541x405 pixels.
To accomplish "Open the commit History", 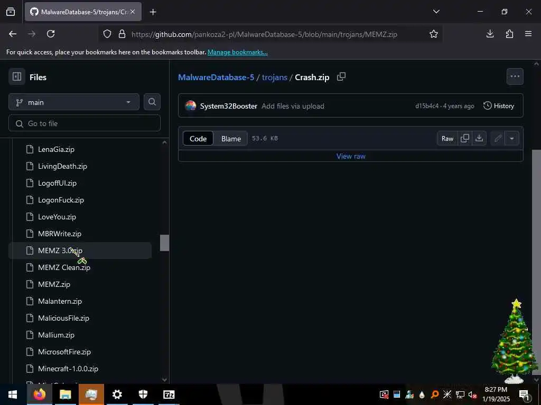I will [x=499, y=105].
